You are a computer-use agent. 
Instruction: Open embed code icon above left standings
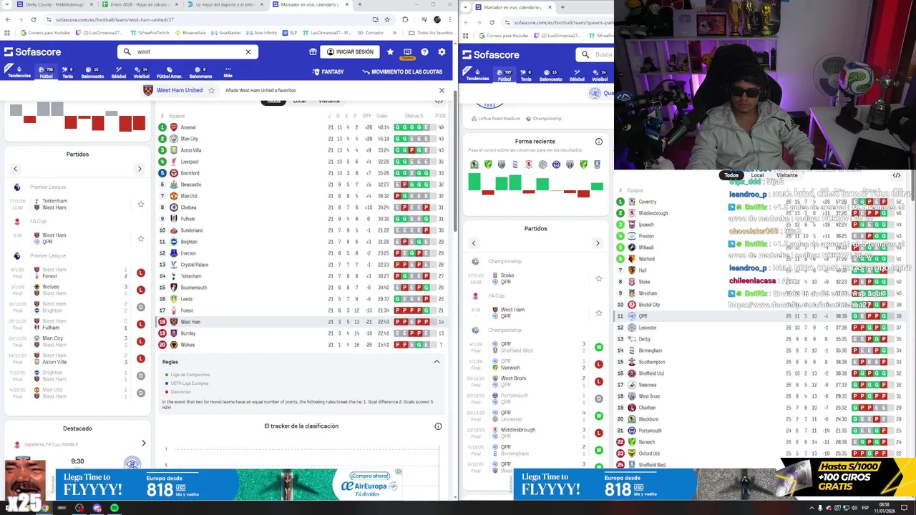point(439,101)
